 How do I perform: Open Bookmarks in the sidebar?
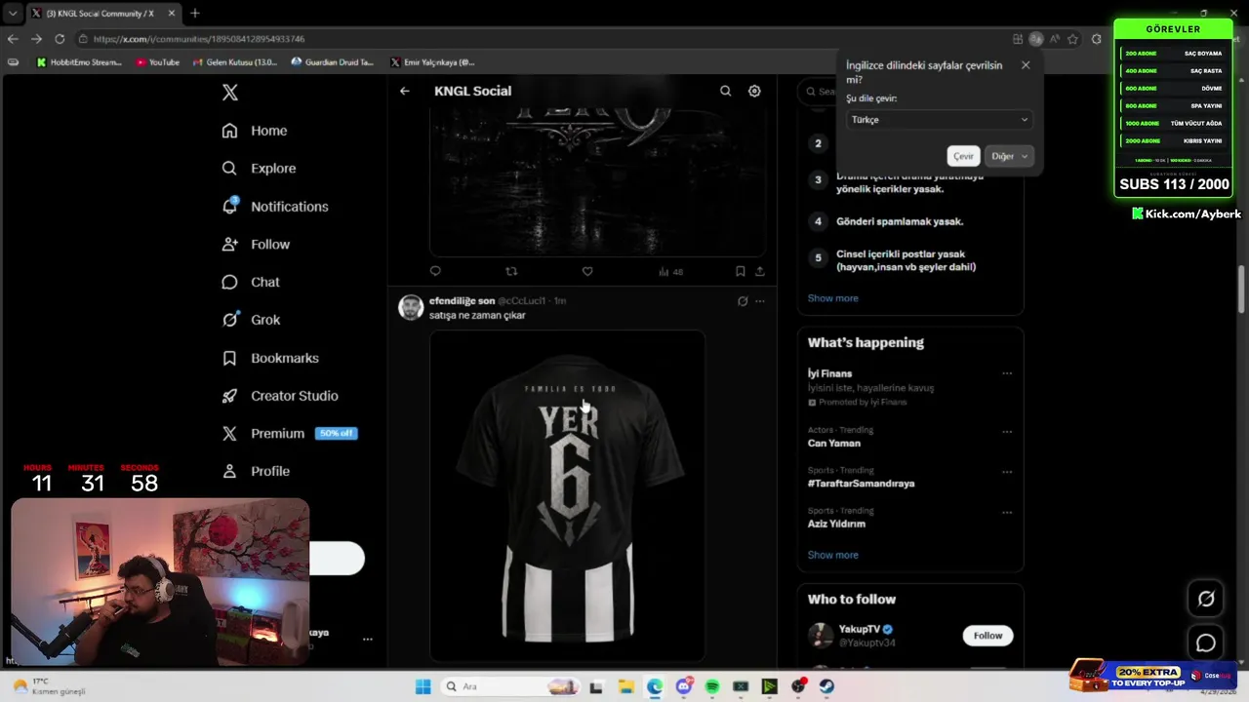[x=270, y=358]
